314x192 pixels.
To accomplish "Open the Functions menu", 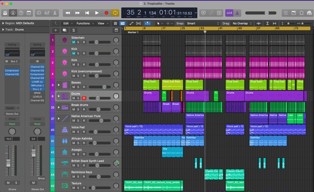I will point(85,23).
